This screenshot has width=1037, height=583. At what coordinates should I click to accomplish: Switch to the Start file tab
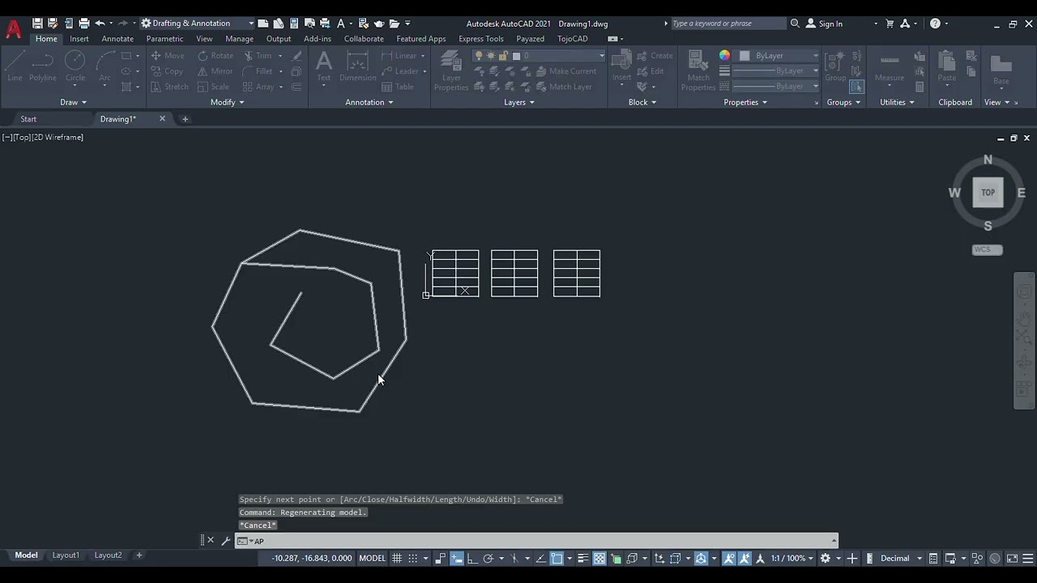point(28,119)
